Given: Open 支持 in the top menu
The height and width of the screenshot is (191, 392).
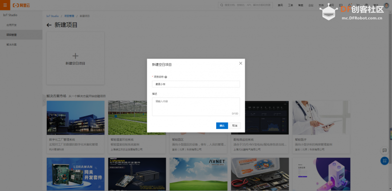Looking at the screenshot, I should coord(321,5).
